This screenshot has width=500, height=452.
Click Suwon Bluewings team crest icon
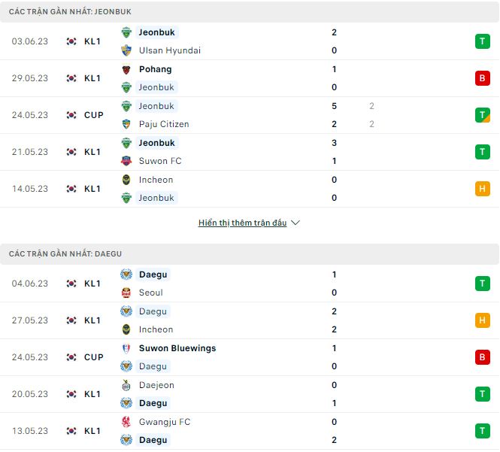point(126,348)
